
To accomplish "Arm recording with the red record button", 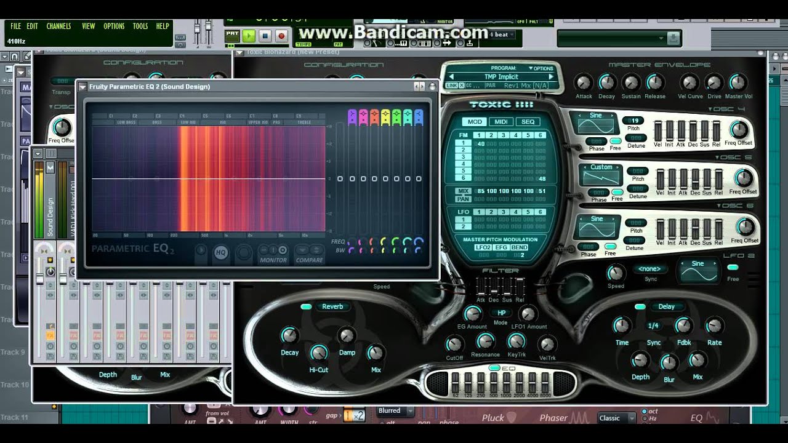I will pyautogui.click(x=281, y=36).
